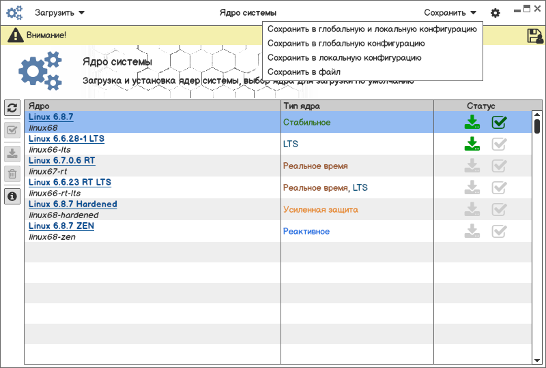Click download icon for Linux 6.8.7 Hardened row
The image size is (546, 368).
472,209
